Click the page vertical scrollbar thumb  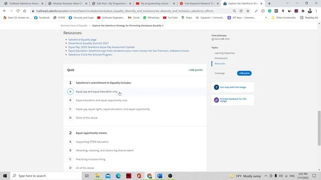[x=319, y=128]
